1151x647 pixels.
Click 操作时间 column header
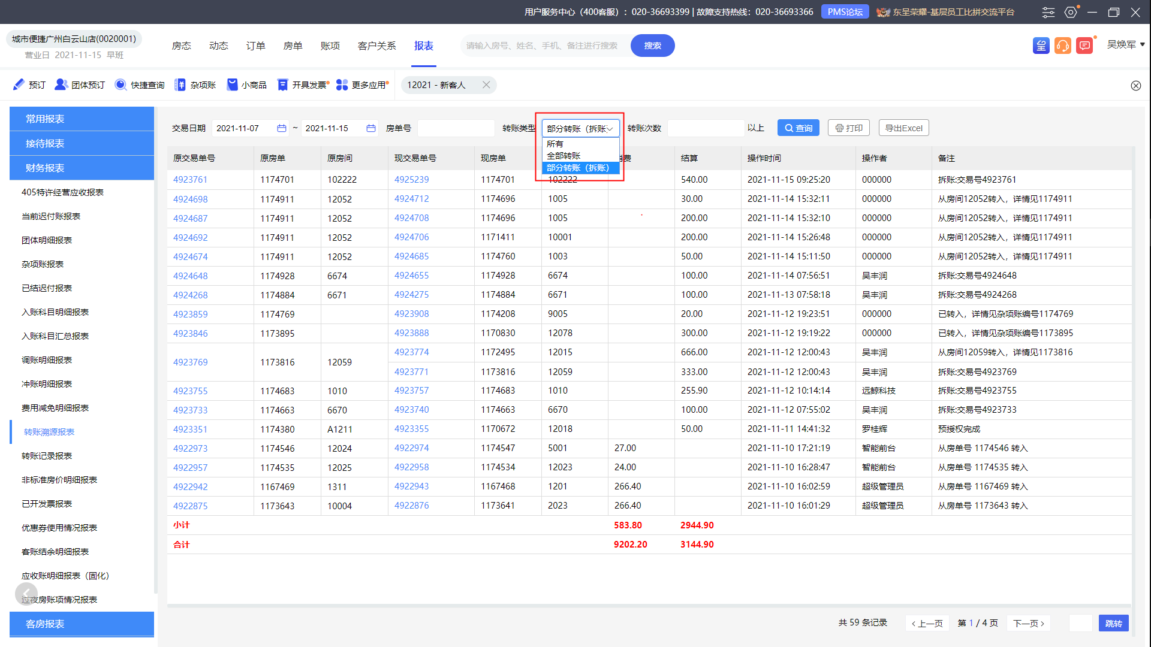(x=764, y=158)
